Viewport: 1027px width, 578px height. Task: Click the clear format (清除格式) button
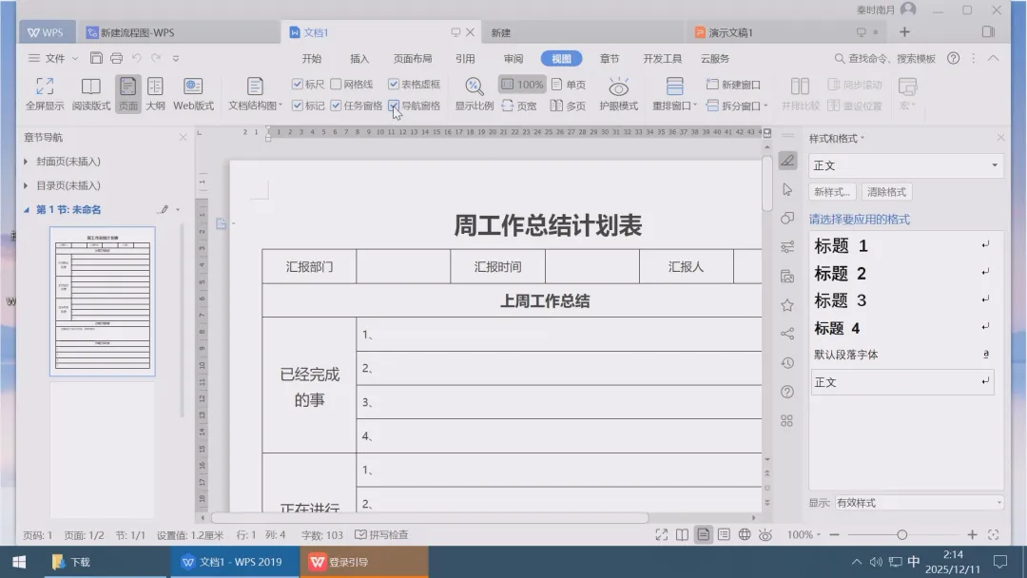(x=886, y=192)
